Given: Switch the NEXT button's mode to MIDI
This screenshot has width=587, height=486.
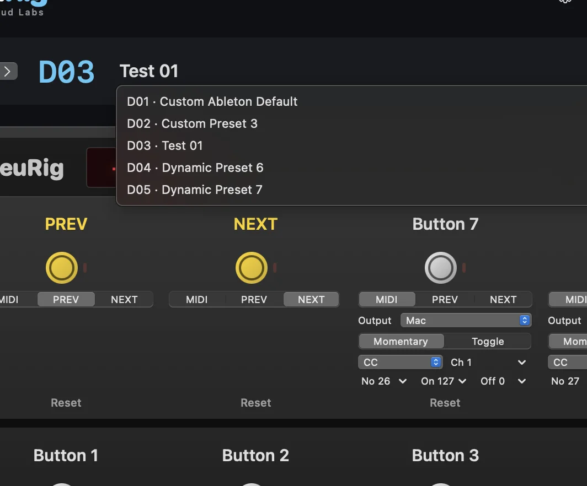Looking at the screenshot, I should click(x=197, y=299).
